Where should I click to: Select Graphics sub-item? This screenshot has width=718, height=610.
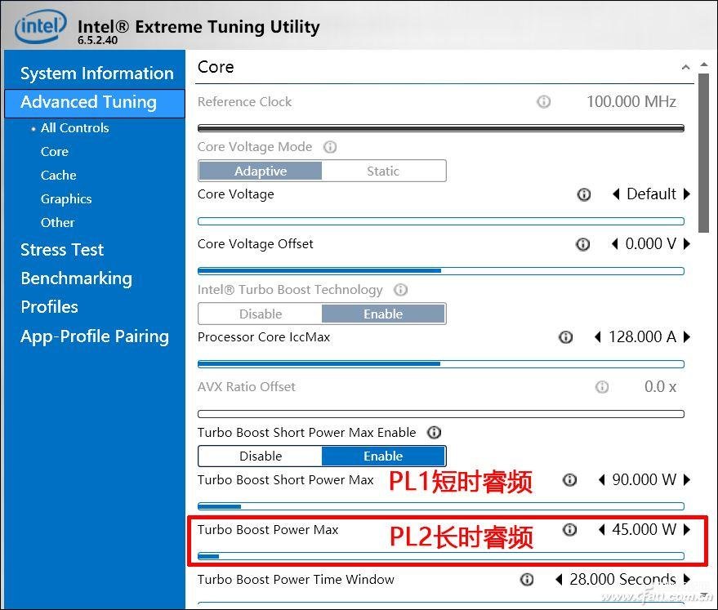click(x=66, y=199)
